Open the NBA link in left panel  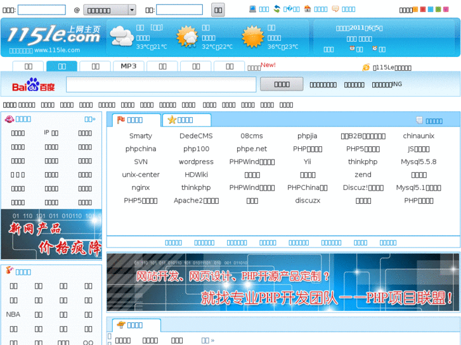13,315
